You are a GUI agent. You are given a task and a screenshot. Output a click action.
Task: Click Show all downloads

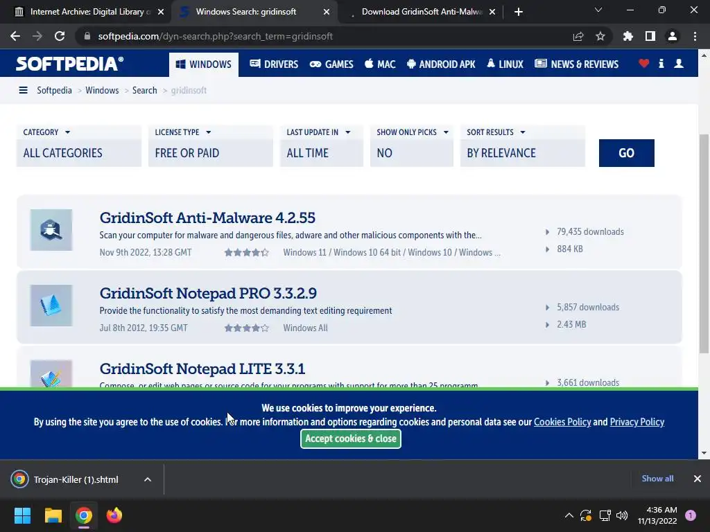coord(657,479)
